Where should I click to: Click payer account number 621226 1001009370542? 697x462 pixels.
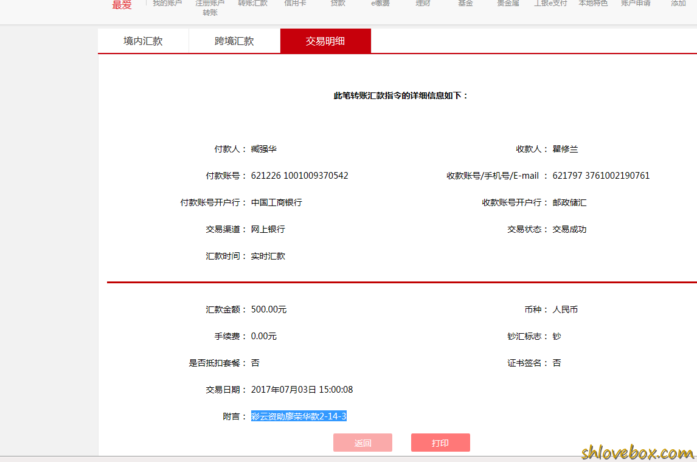[x=300, y=176]
